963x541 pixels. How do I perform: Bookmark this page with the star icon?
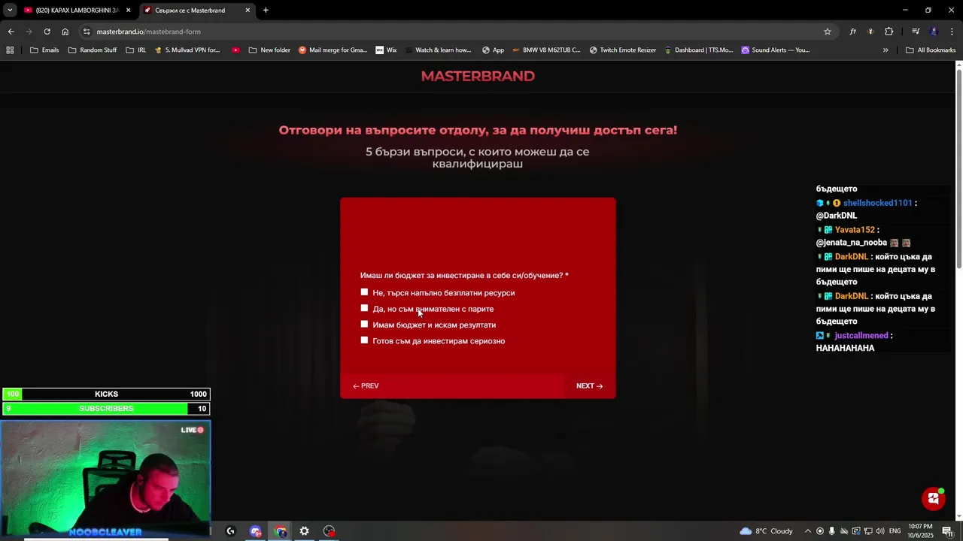pyautogui.click(x=828, y=32)
